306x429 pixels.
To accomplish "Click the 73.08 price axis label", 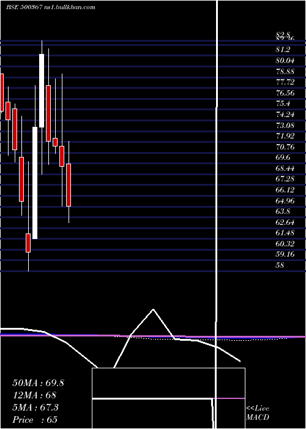I will 285,125.
